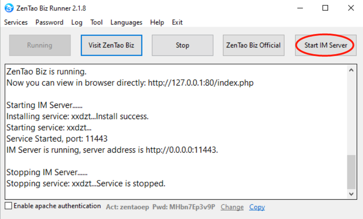Image resolution: width=363 pixels, height=219 pixels.
Task: Click the ZenTao app icon in title bar
Action: (x=8, y=8)
